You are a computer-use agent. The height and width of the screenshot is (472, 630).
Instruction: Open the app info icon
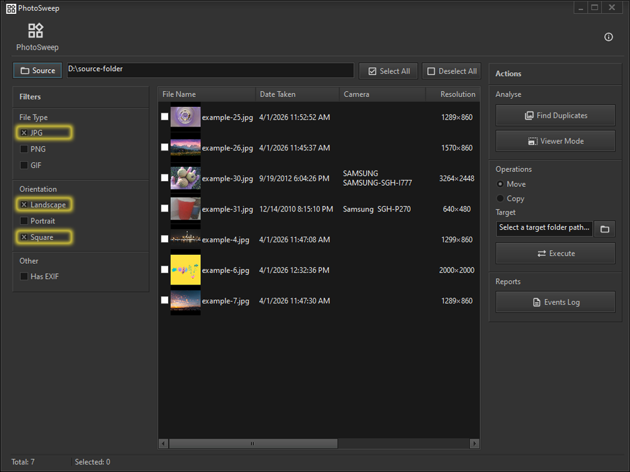[x=608, y=37]
